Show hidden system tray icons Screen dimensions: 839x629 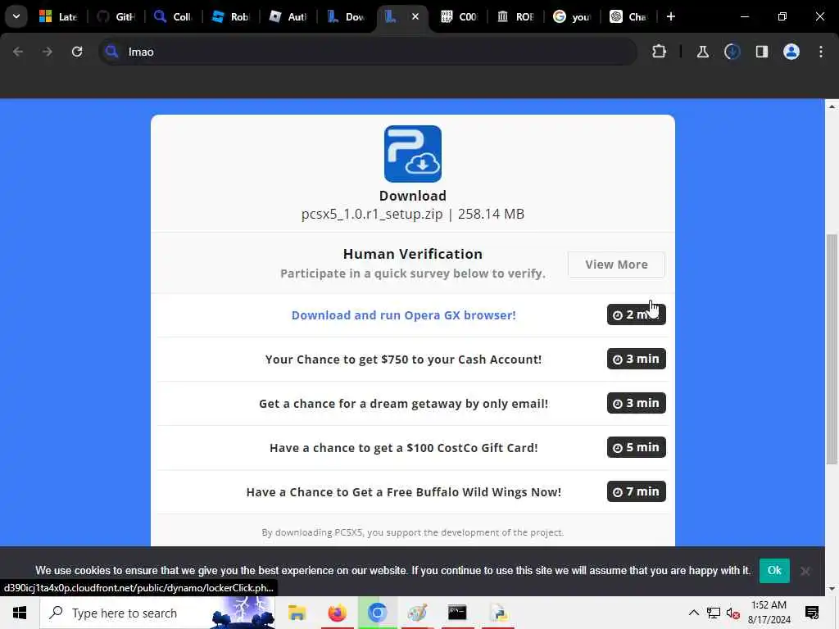[x=693, y=613]
